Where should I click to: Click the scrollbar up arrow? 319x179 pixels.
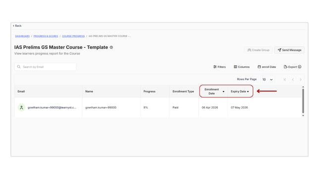pyautogui.click(x=303, y=87)
